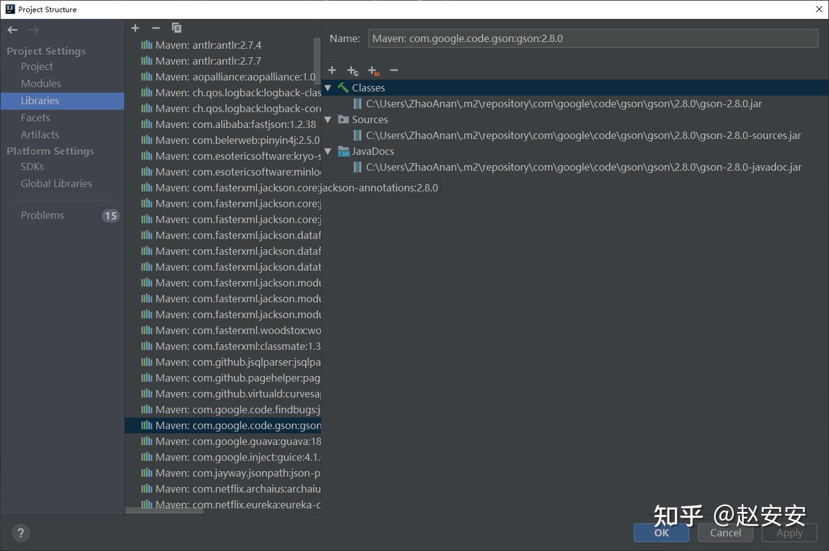Close the Project Structure dialog

click(819, 9)
